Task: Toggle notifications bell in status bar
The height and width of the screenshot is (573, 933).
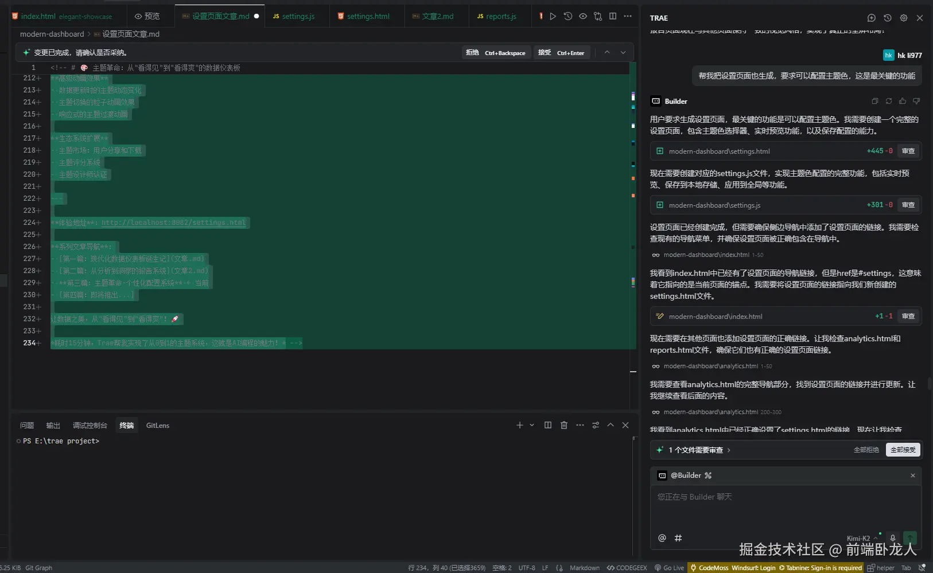Action: [x=922, y=568]
